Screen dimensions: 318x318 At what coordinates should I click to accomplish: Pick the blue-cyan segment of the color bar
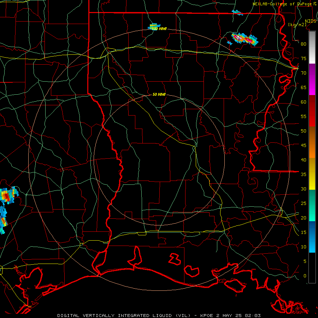click(312, 237)
